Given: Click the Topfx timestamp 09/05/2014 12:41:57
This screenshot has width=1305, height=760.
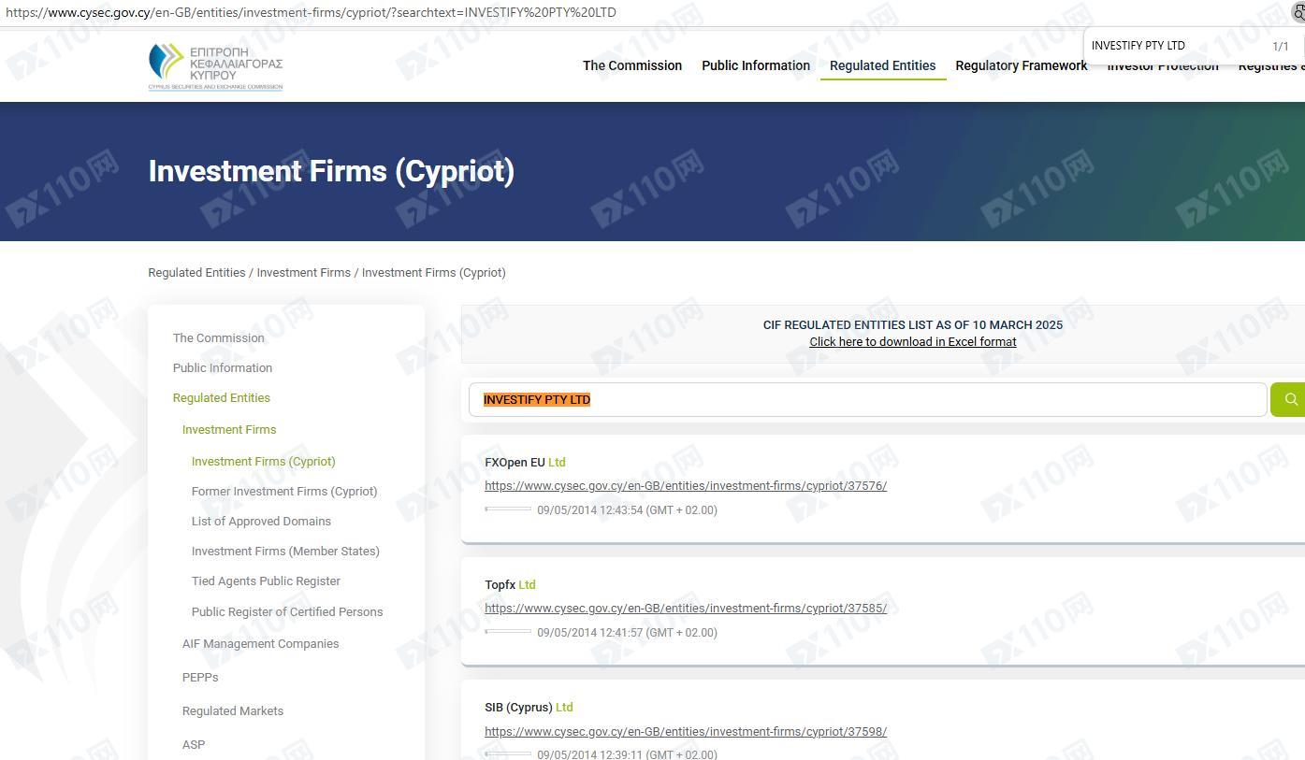Looking at the screenshot, I should coord(627,633).
